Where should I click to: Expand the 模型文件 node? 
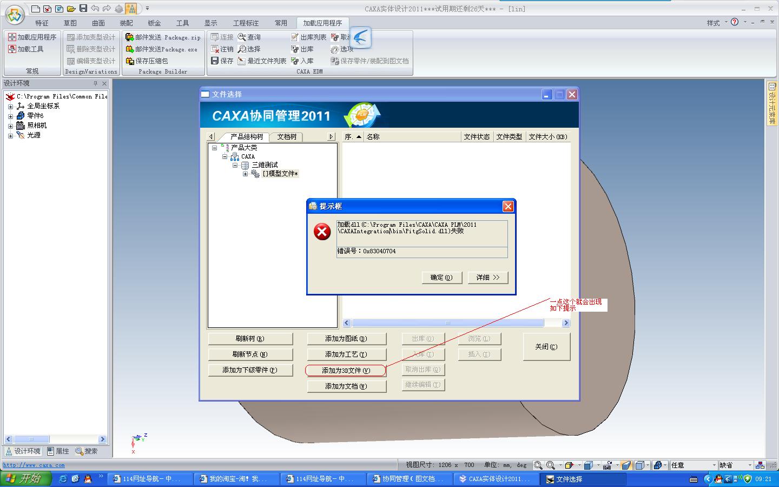coord(245,174)
